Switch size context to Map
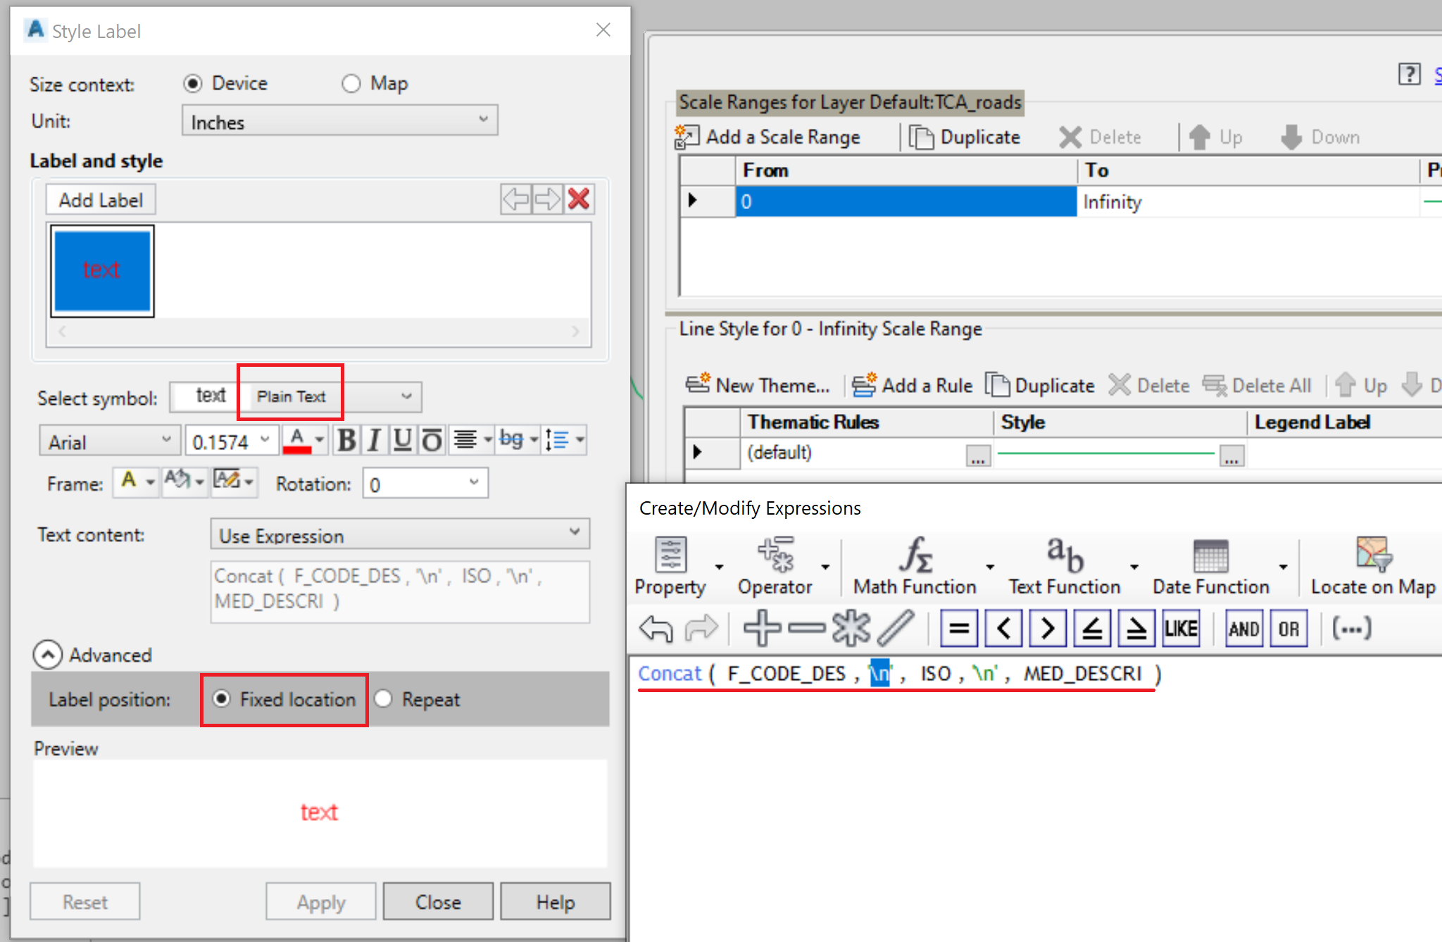Screen dimensions: 1442x942 pyautogui.click(x=352, y=83)
